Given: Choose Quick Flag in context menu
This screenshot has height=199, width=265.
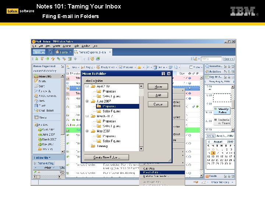Looking at the screenshot, I should tap(149, 168).
